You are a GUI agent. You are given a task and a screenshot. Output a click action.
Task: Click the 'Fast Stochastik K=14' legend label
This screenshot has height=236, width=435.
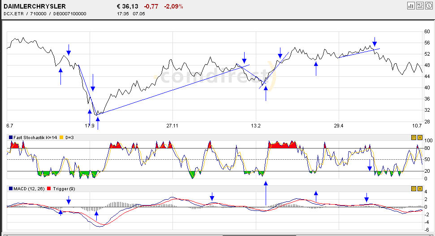[35, 137]
